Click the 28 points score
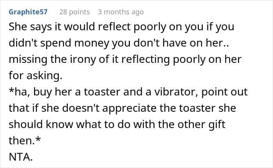The image size is (273, 168). tap(74, 12)
